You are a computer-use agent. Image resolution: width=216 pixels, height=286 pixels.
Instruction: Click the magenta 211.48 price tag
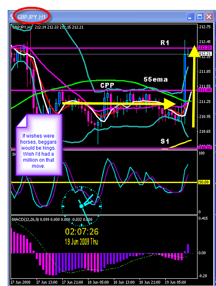click(205, 90)
